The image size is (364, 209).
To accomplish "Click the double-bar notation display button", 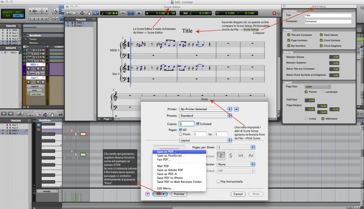I will [139, 13].
